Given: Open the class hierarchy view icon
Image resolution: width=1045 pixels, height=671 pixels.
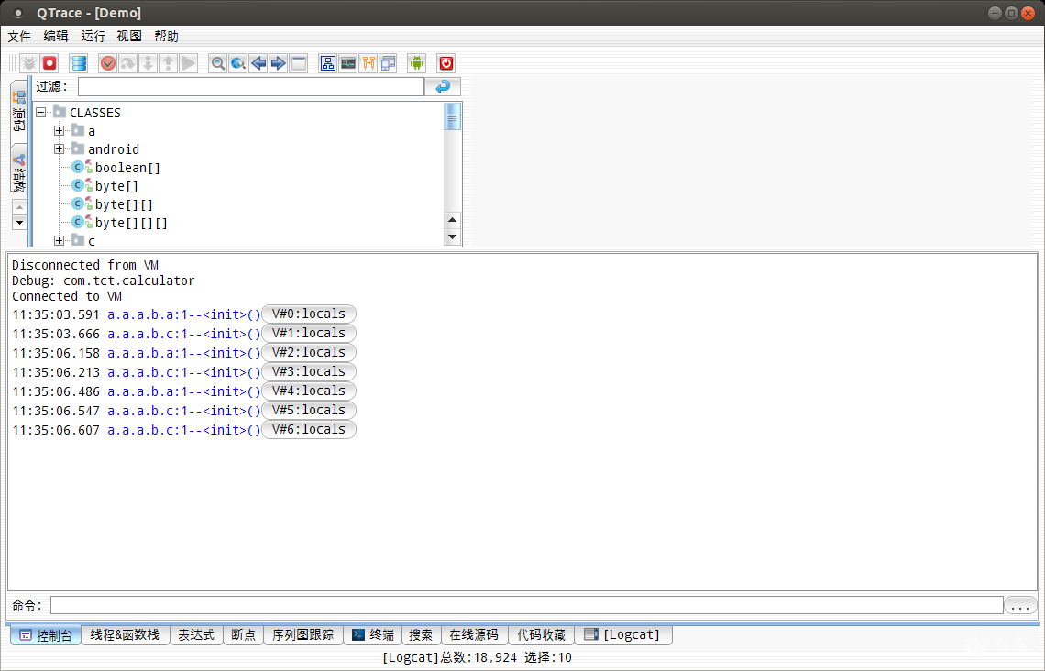Looking at the screenshot, I should (327, 62).
